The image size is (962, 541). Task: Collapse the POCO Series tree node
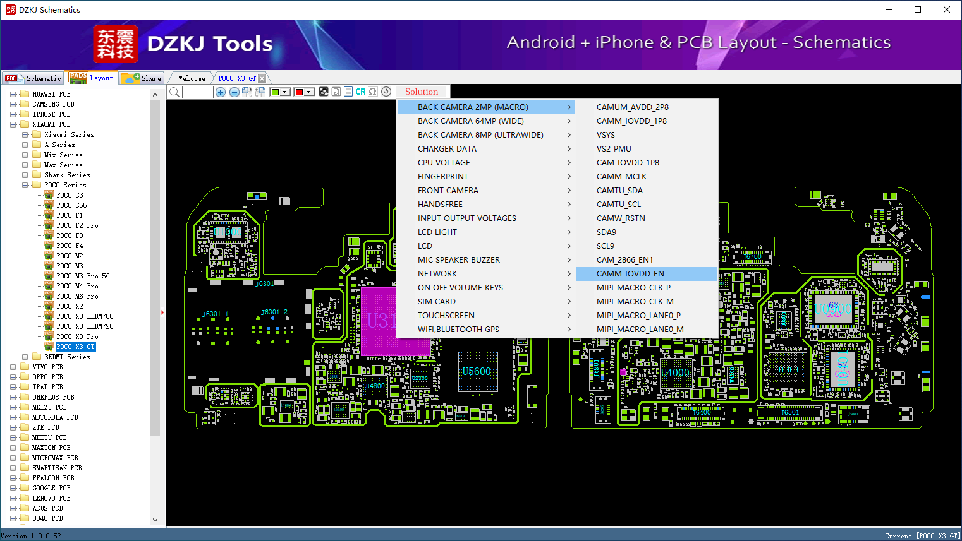(x=25, y=185)
